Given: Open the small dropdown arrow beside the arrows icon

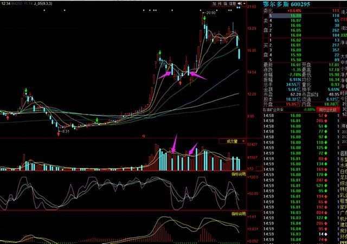Looking at the screenshot, I should pyautogui.click(x=245, y=4).
